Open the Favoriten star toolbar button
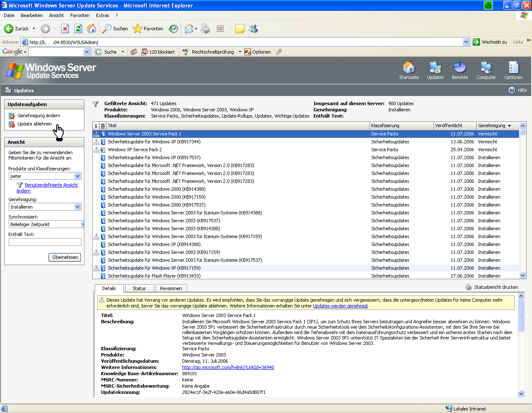532x413 pixels. pyautogui.click(x=148, y=29)
